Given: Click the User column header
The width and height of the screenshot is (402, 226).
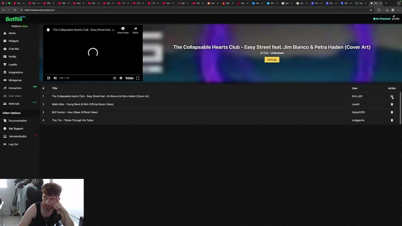Looking at the screenshot, I should [x=355, y=88].
